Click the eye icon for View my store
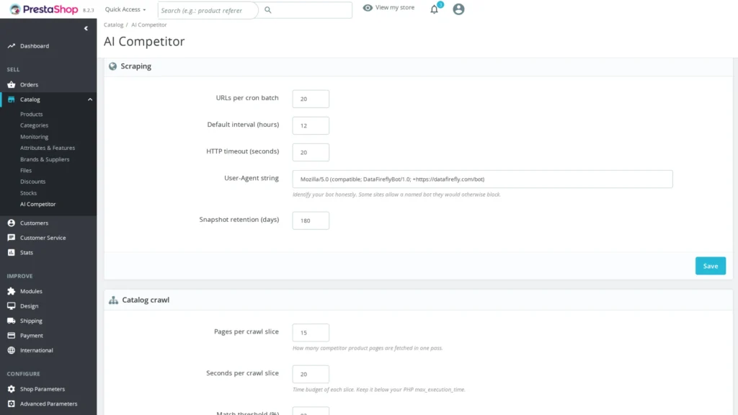The height and width of the screenshot is (415, 738). tap(368, 7)
